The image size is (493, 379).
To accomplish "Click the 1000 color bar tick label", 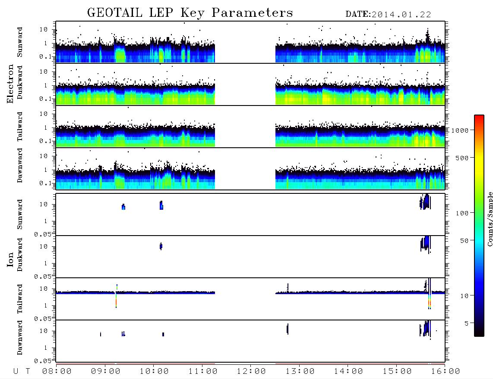I will [x=460, y=130].
